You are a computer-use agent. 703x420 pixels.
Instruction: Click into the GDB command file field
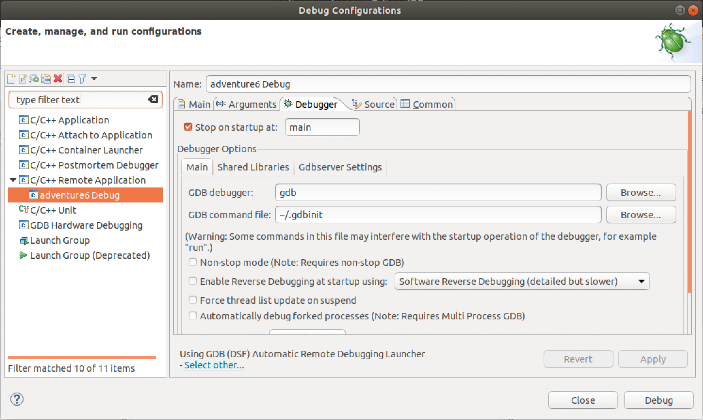pyautogui.click(x=438, y=215)
